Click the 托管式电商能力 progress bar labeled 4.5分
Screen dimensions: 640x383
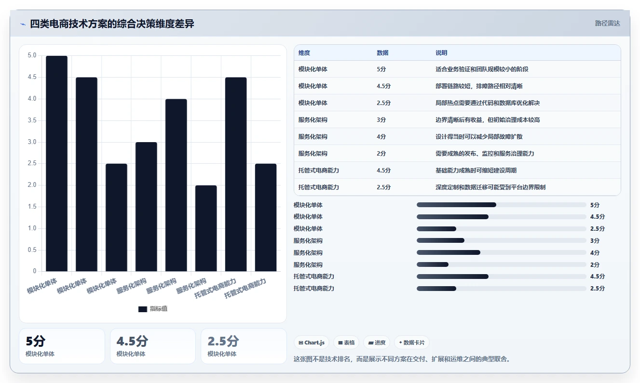coord(502,277)
